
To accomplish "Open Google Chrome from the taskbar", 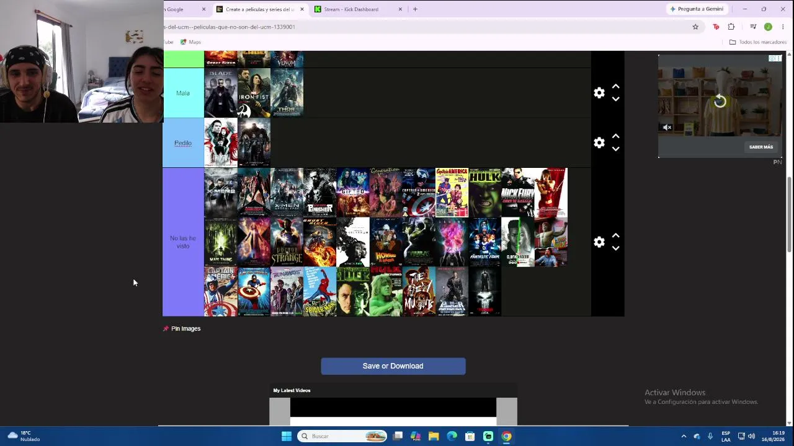I will (506, 436).
